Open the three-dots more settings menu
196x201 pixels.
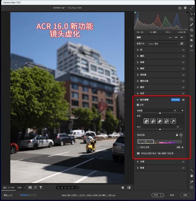tap(192, 50)
